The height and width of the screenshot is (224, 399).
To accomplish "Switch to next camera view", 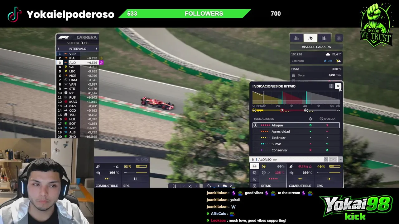I will (231, 186).
